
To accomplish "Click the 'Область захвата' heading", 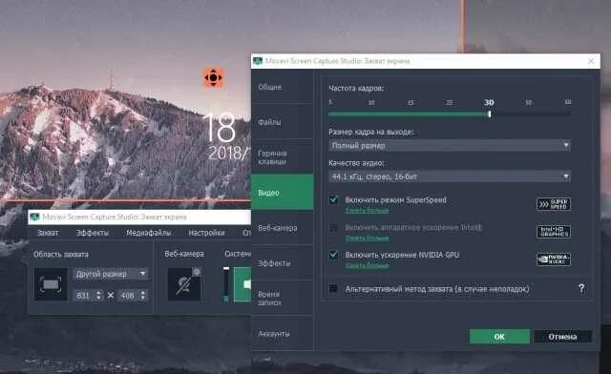I will coord(61,255).
